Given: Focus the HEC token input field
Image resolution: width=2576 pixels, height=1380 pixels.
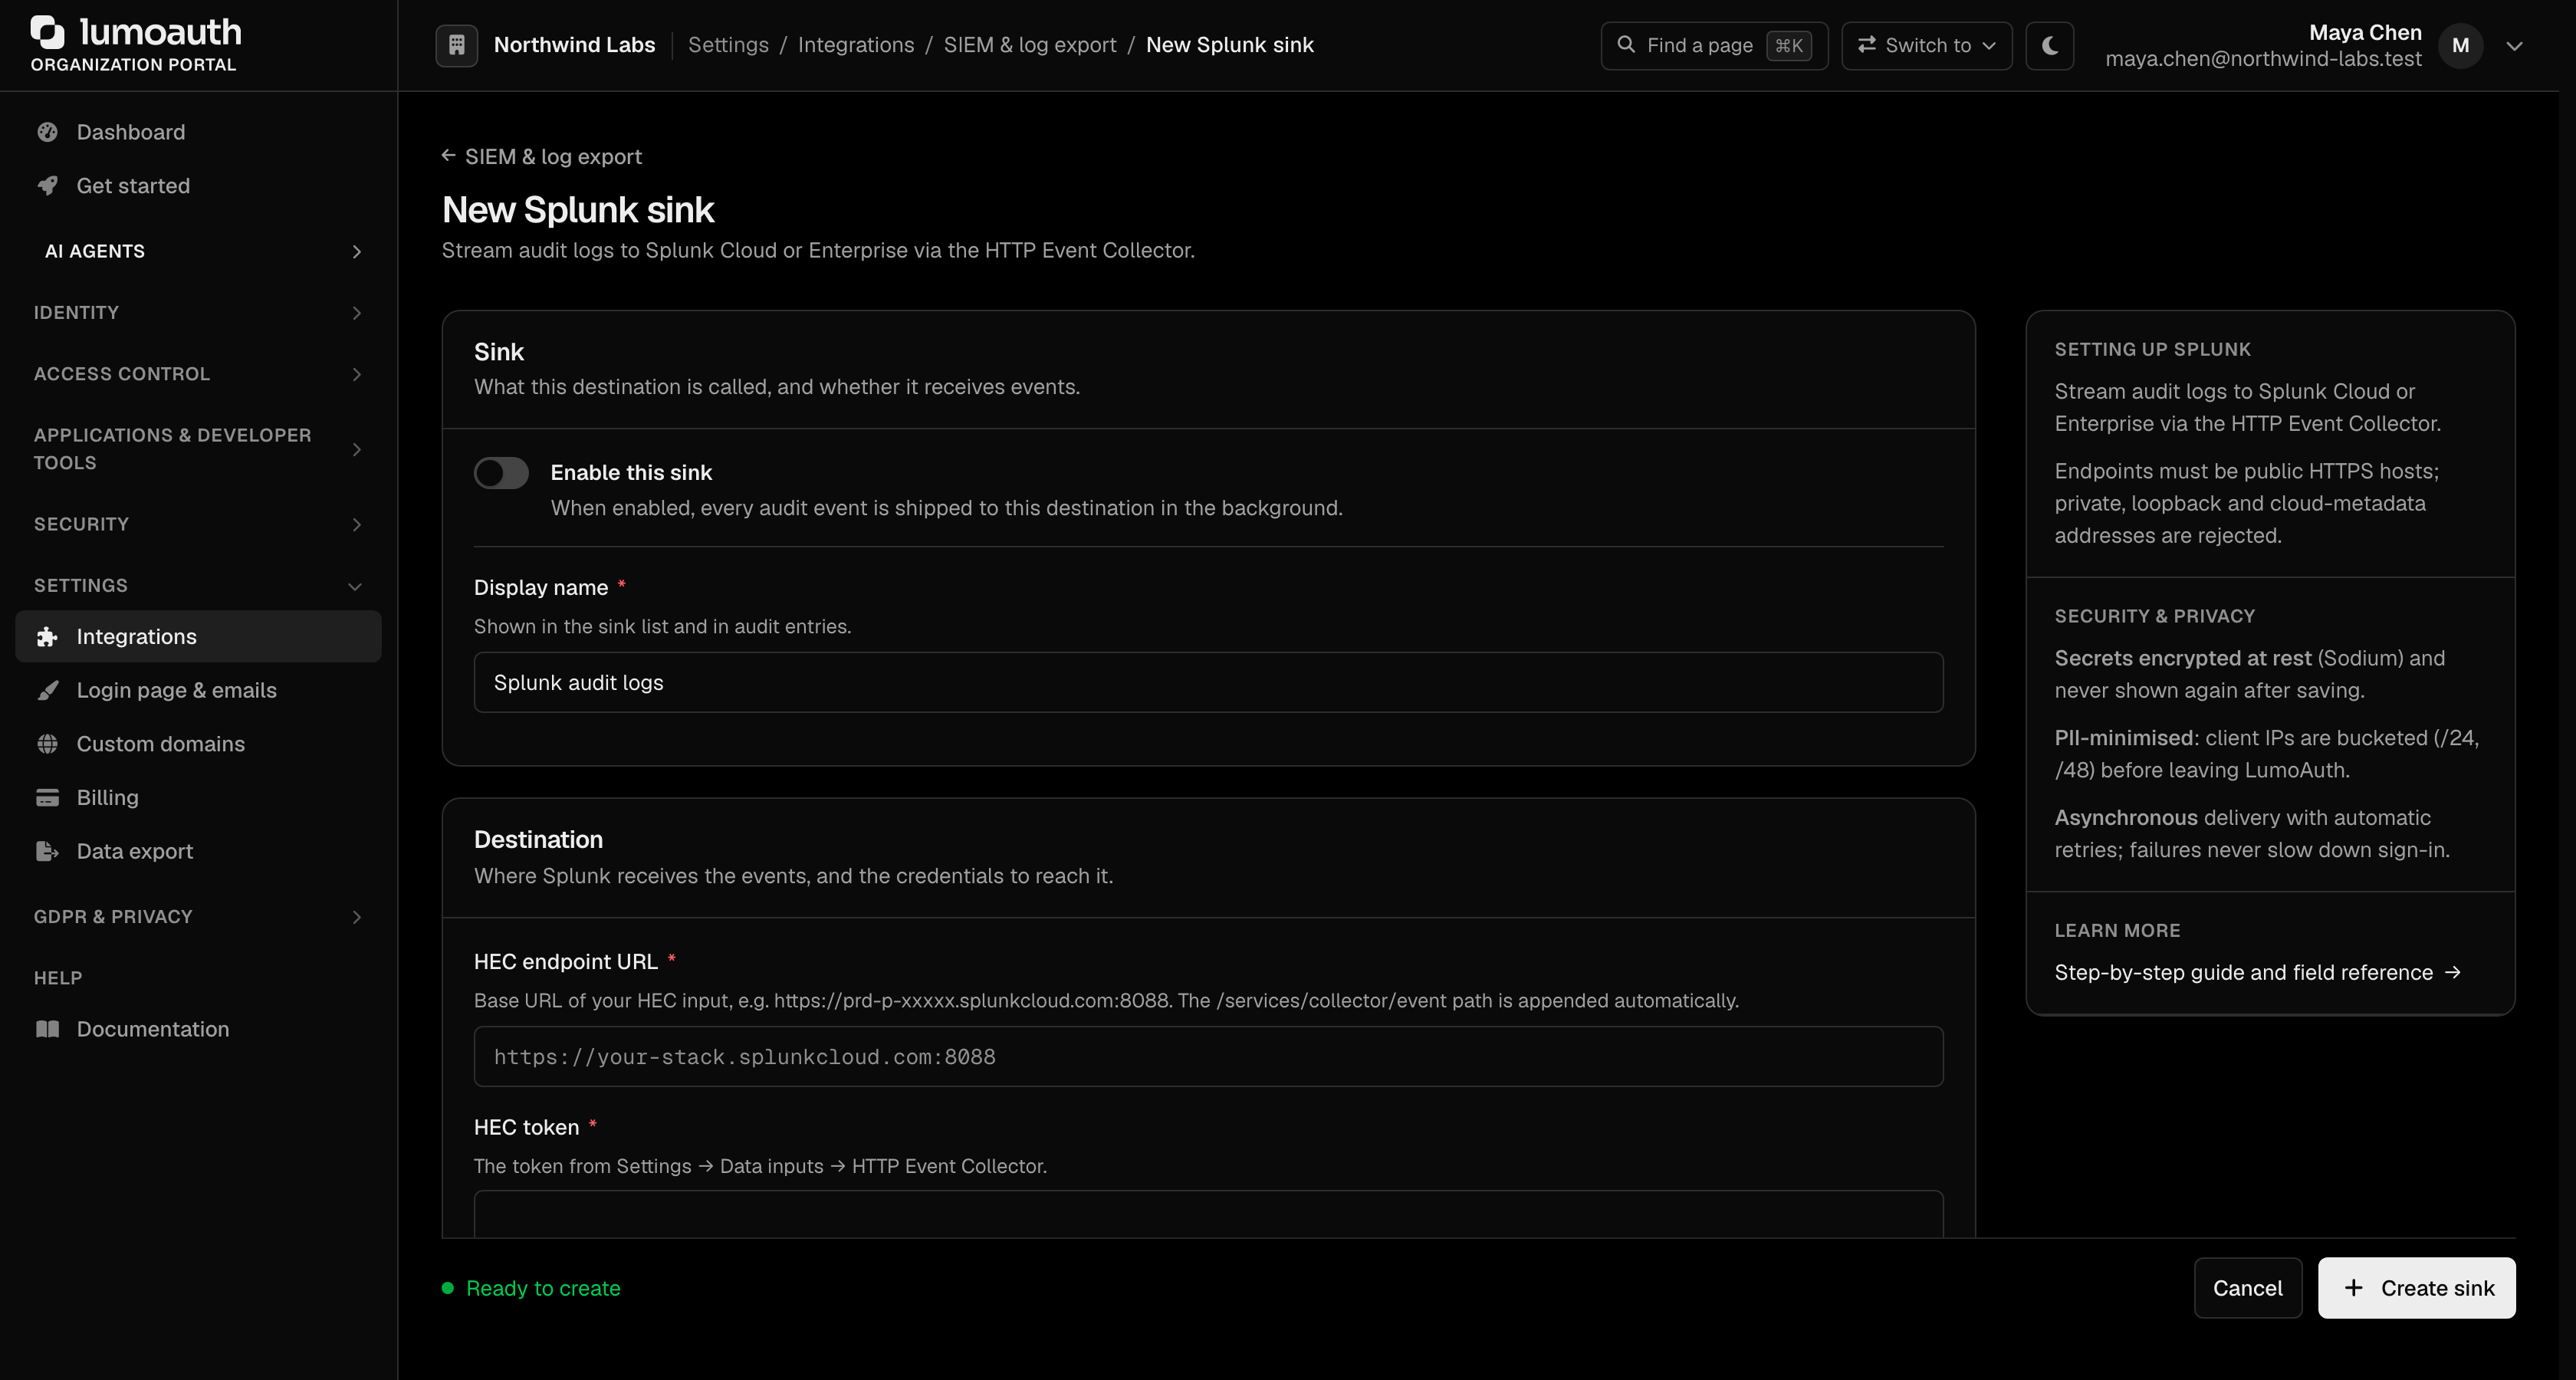Looking at the screenshot, I should (1208, 1214).
